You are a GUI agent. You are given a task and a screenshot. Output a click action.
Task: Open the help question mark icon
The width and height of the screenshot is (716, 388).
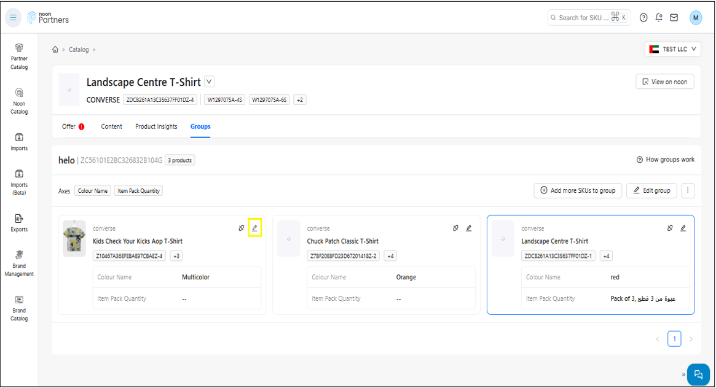pyautogui.click(x=643, y=18)
